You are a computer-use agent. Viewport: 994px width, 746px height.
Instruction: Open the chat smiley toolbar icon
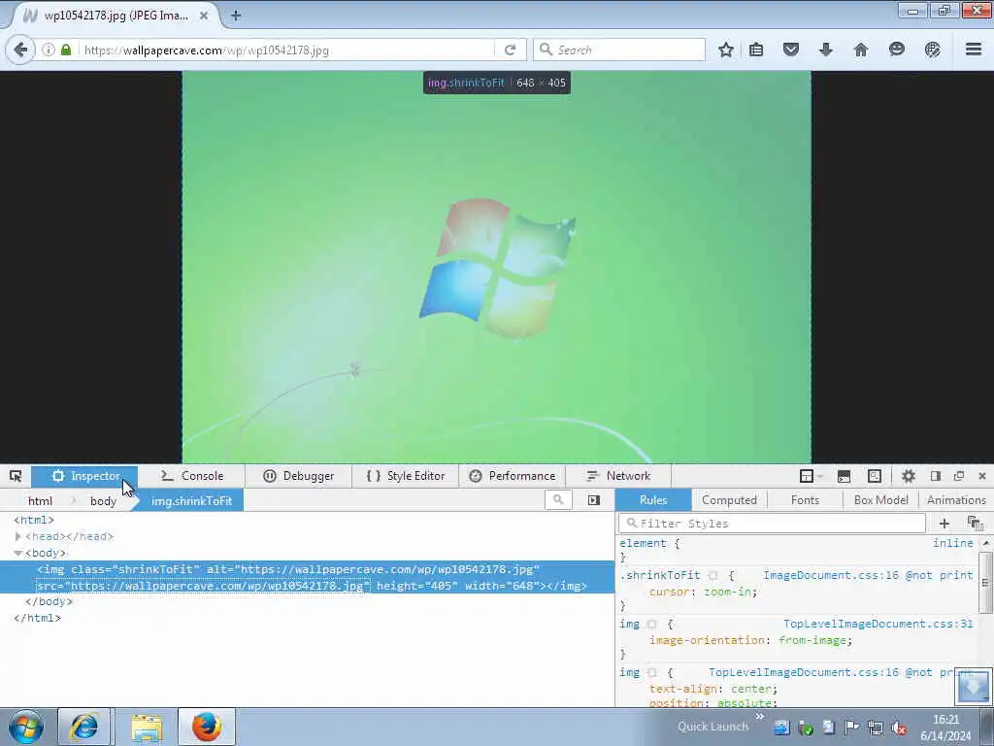(896, 50)
